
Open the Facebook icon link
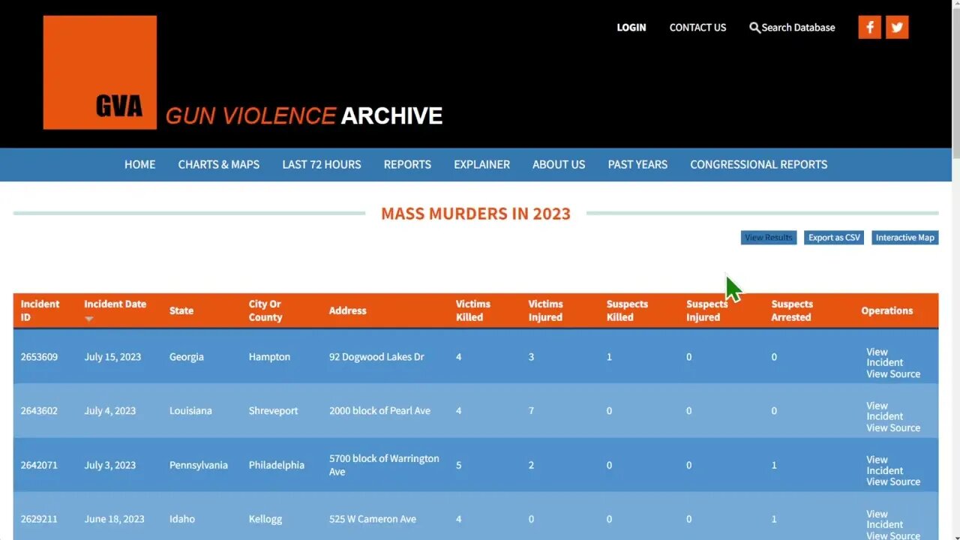click(x=870, y=28)
